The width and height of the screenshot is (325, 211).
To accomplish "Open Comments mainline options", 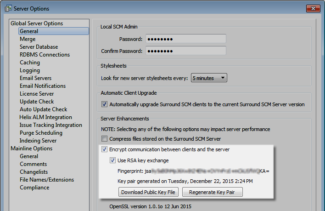I will [x=34, y=164].
